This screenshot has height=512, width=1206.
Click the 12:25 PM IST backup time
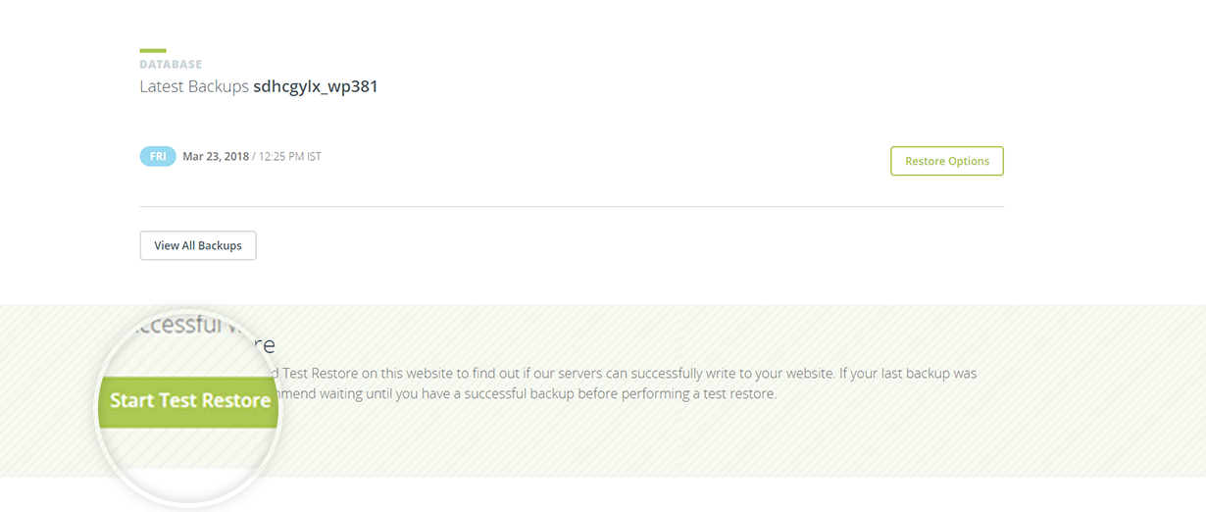[x=289, y=157]
